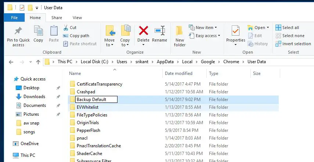Click Select none in ribbon
Screen dimensions: 314x162
coord(290,36)
